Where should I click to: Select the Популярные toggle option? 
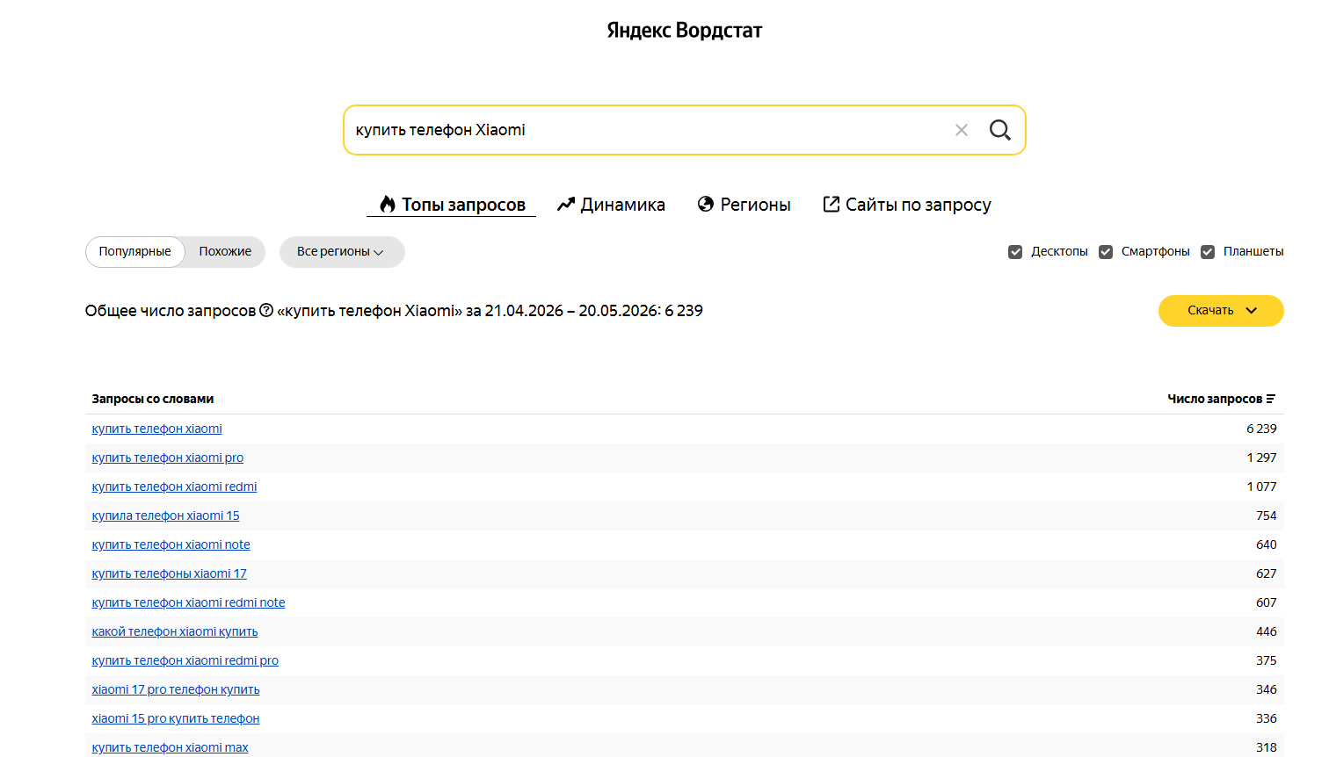tap(135, 252)
